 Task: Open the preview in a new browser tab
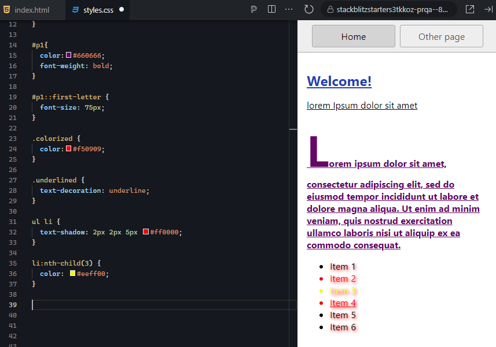coord(470,9)
